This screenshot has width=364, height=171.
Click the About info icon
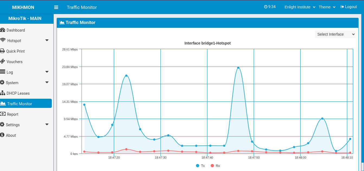[2, 135]
